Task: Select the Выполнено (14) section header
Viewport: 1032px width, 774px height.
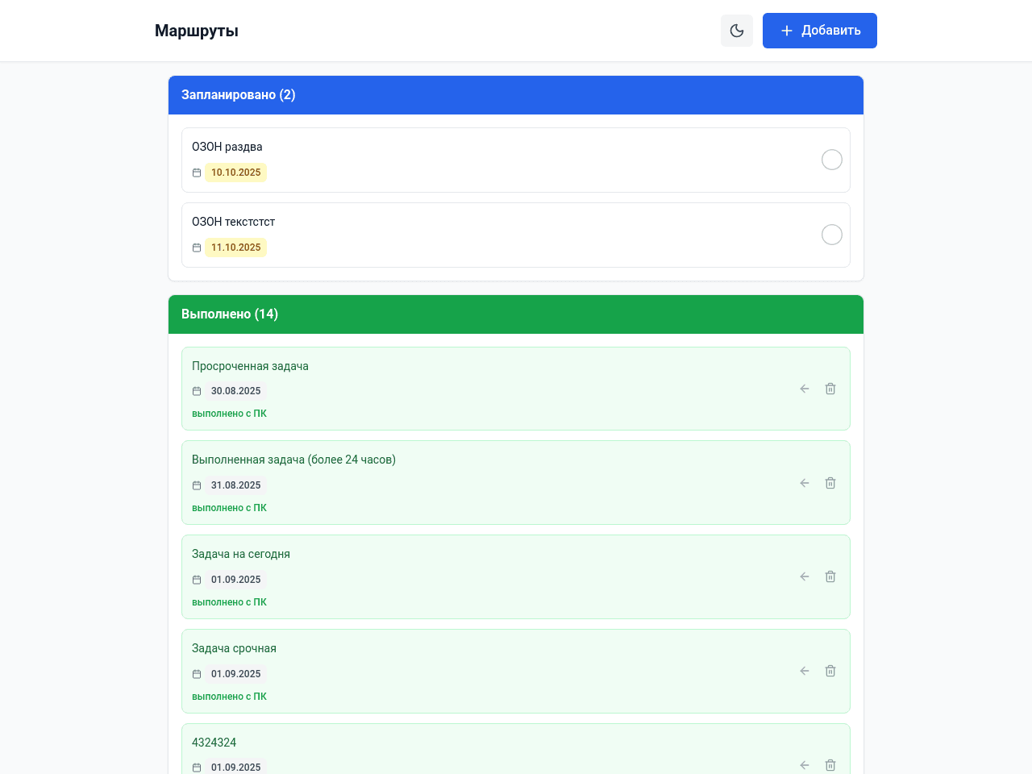Action: pyautogui.click(x=516, y=314)
